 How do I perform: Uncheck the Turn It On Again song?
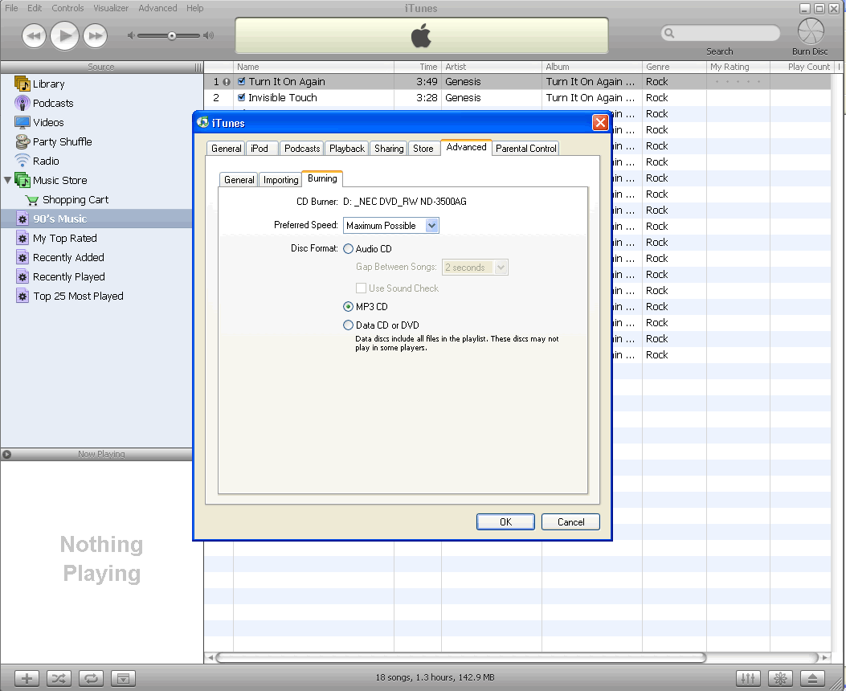pyautogui.click(x=242, y=81)
